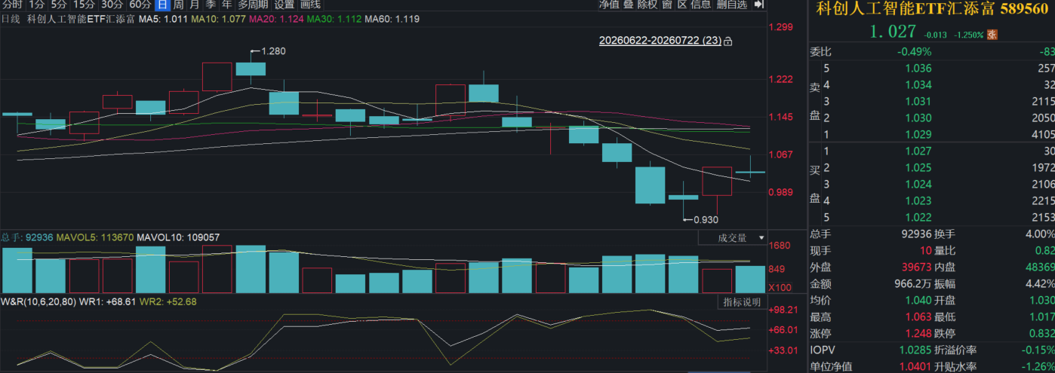Viewport: 1055px width, 373px height.
Task: Open the 窗 window button
Action: (666, 5)
